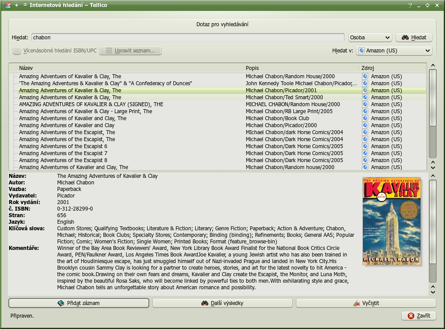Toggle Vícenásobné hledání ISBN/UPC checkbox
The image size is (445, 329).
[x=17, y=51]
